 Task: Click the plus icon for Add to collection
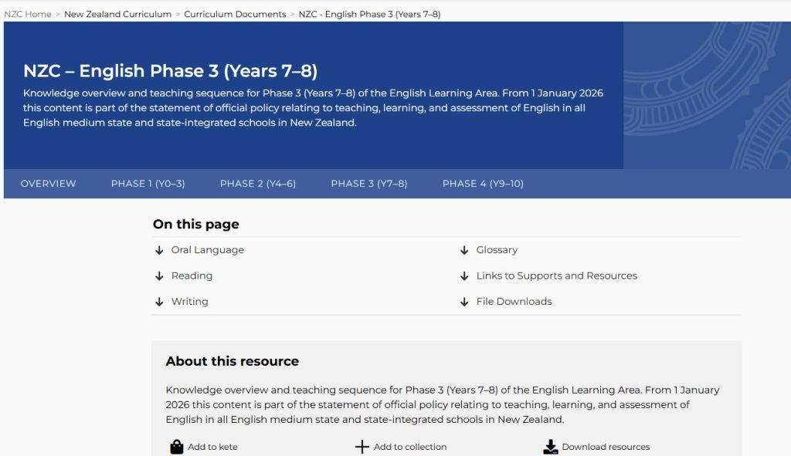coord(362,447)
